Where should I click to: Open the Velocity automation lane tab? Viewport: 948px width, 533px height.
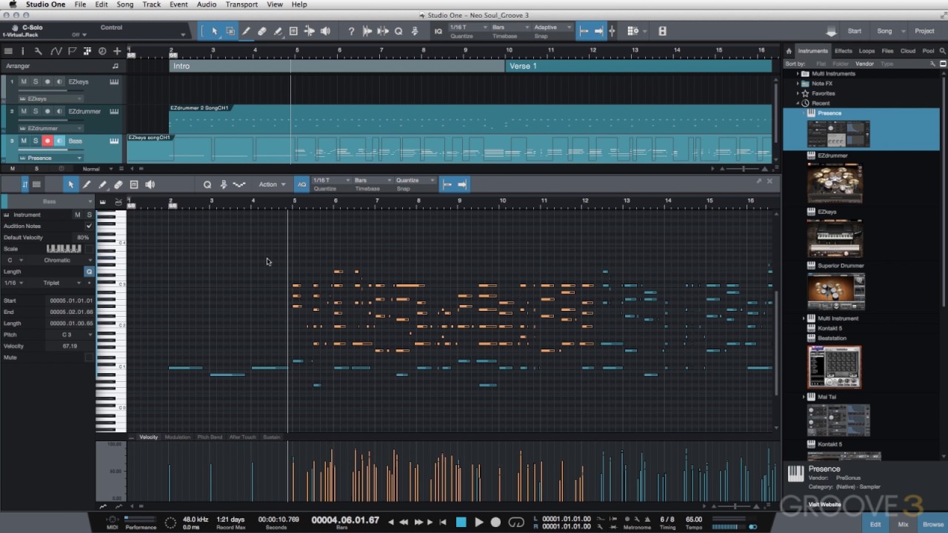(149, 437)
